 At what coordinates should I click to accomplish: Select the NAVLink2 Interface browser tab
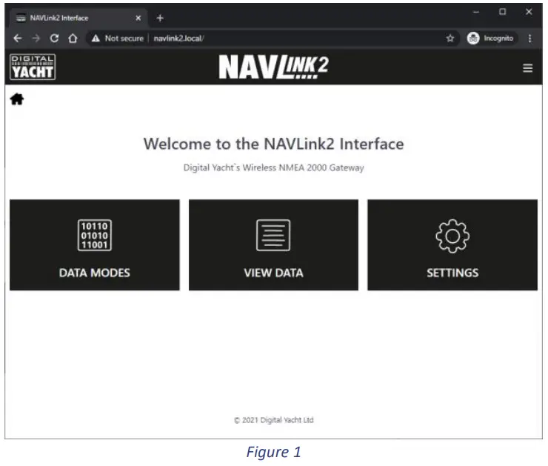[78, 18]
